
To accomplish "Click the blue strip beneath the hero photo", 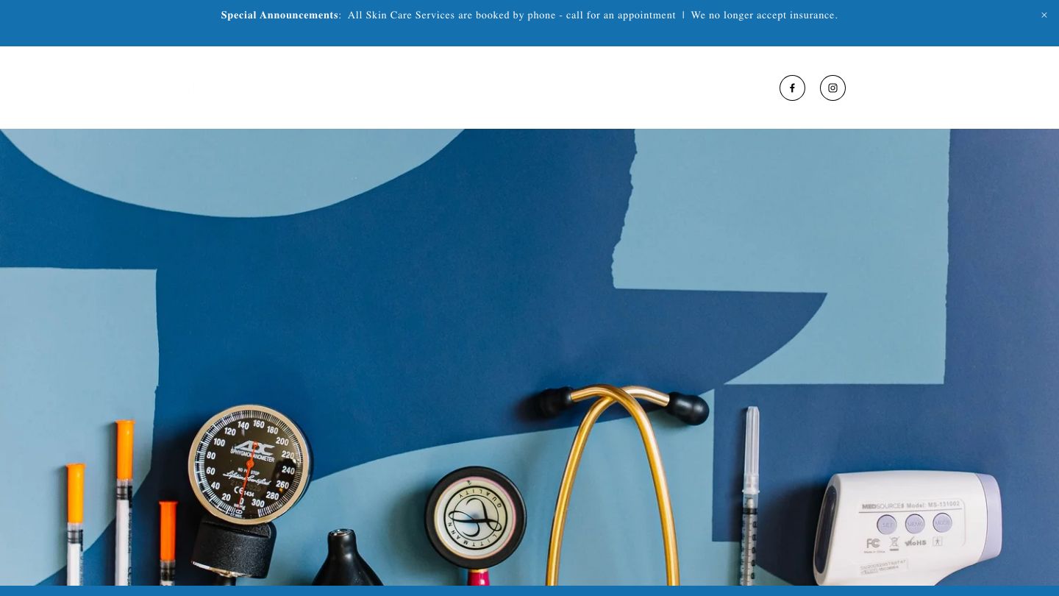I will click(529, 591).
